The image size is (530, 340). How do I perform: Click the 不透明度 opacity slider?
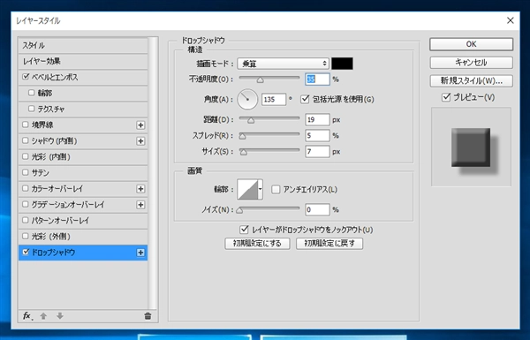coord(269,79)
